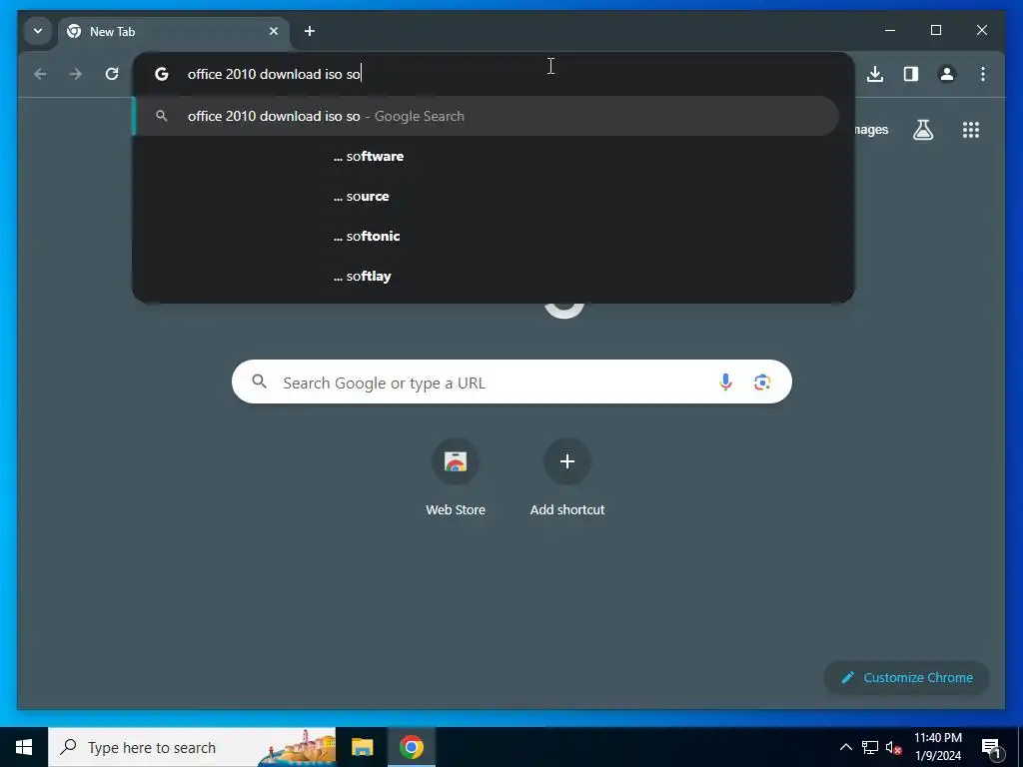Image resolution: width=1023 pixels, height=767 pixels.
Task: Open the Windows Start menu
Action: [x=24, y=747]
